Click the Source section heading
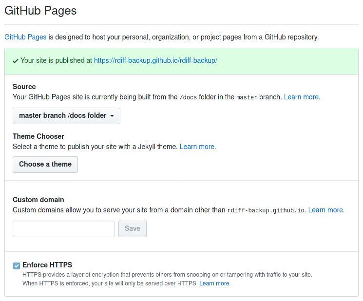This screenshot has height=301, width=363. tap(24, 87)
